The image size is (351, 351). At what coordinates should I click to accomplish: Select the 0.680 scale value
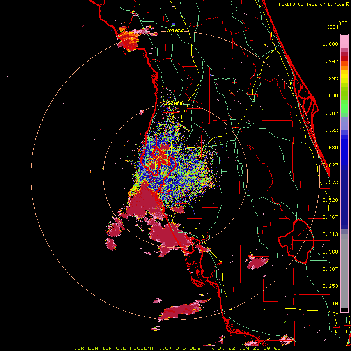tap(330, 148)
